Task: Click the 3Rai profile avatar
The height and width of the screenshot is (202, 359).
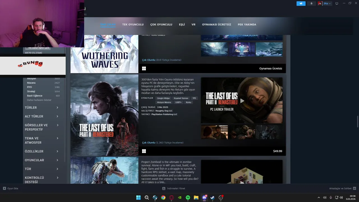Action: [x=320, y=3]
